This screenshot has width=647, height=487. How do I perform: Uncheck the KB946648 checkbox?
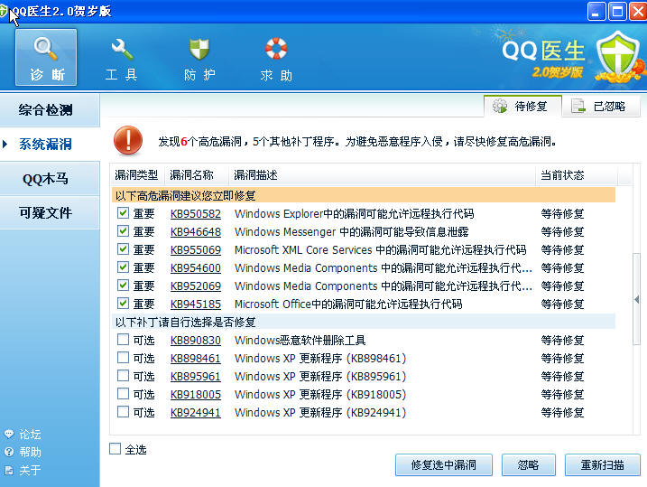click(x=123, y=231)
